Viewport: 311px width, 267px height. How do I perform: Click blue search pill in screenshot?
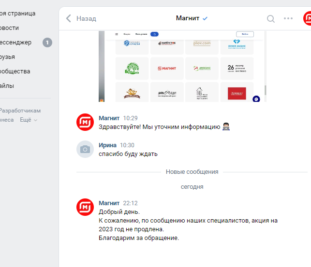coord(154,34)
